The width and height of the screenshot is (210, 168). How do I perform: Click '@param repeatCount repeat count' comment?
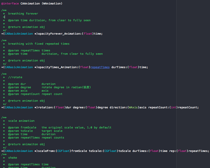[35, 94]
